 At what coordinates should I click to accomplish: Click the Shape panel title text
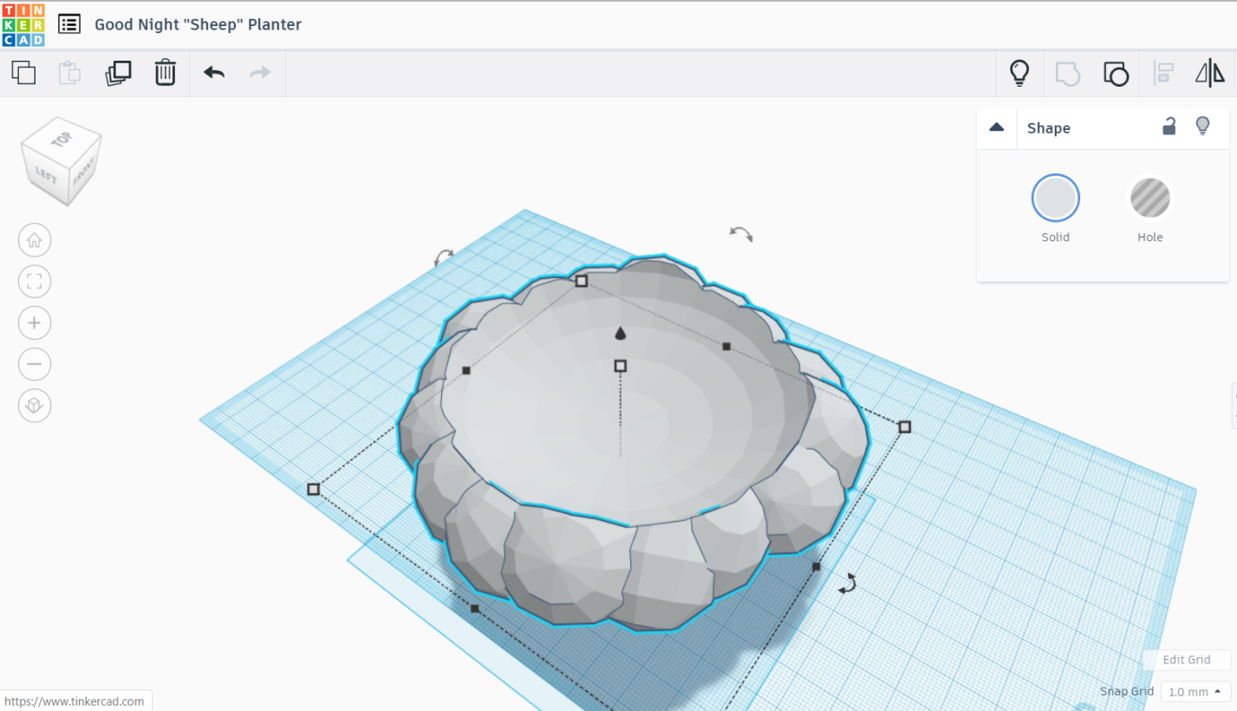click(1049, 128)
